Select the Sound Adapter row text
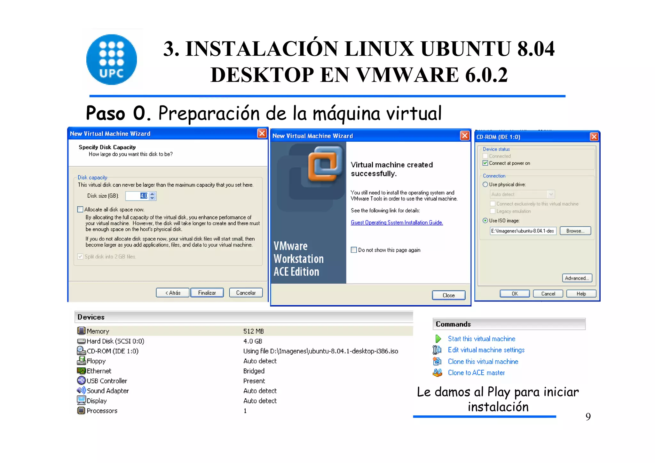Viewport: 655px width, 463px height. tap(108, 391)
